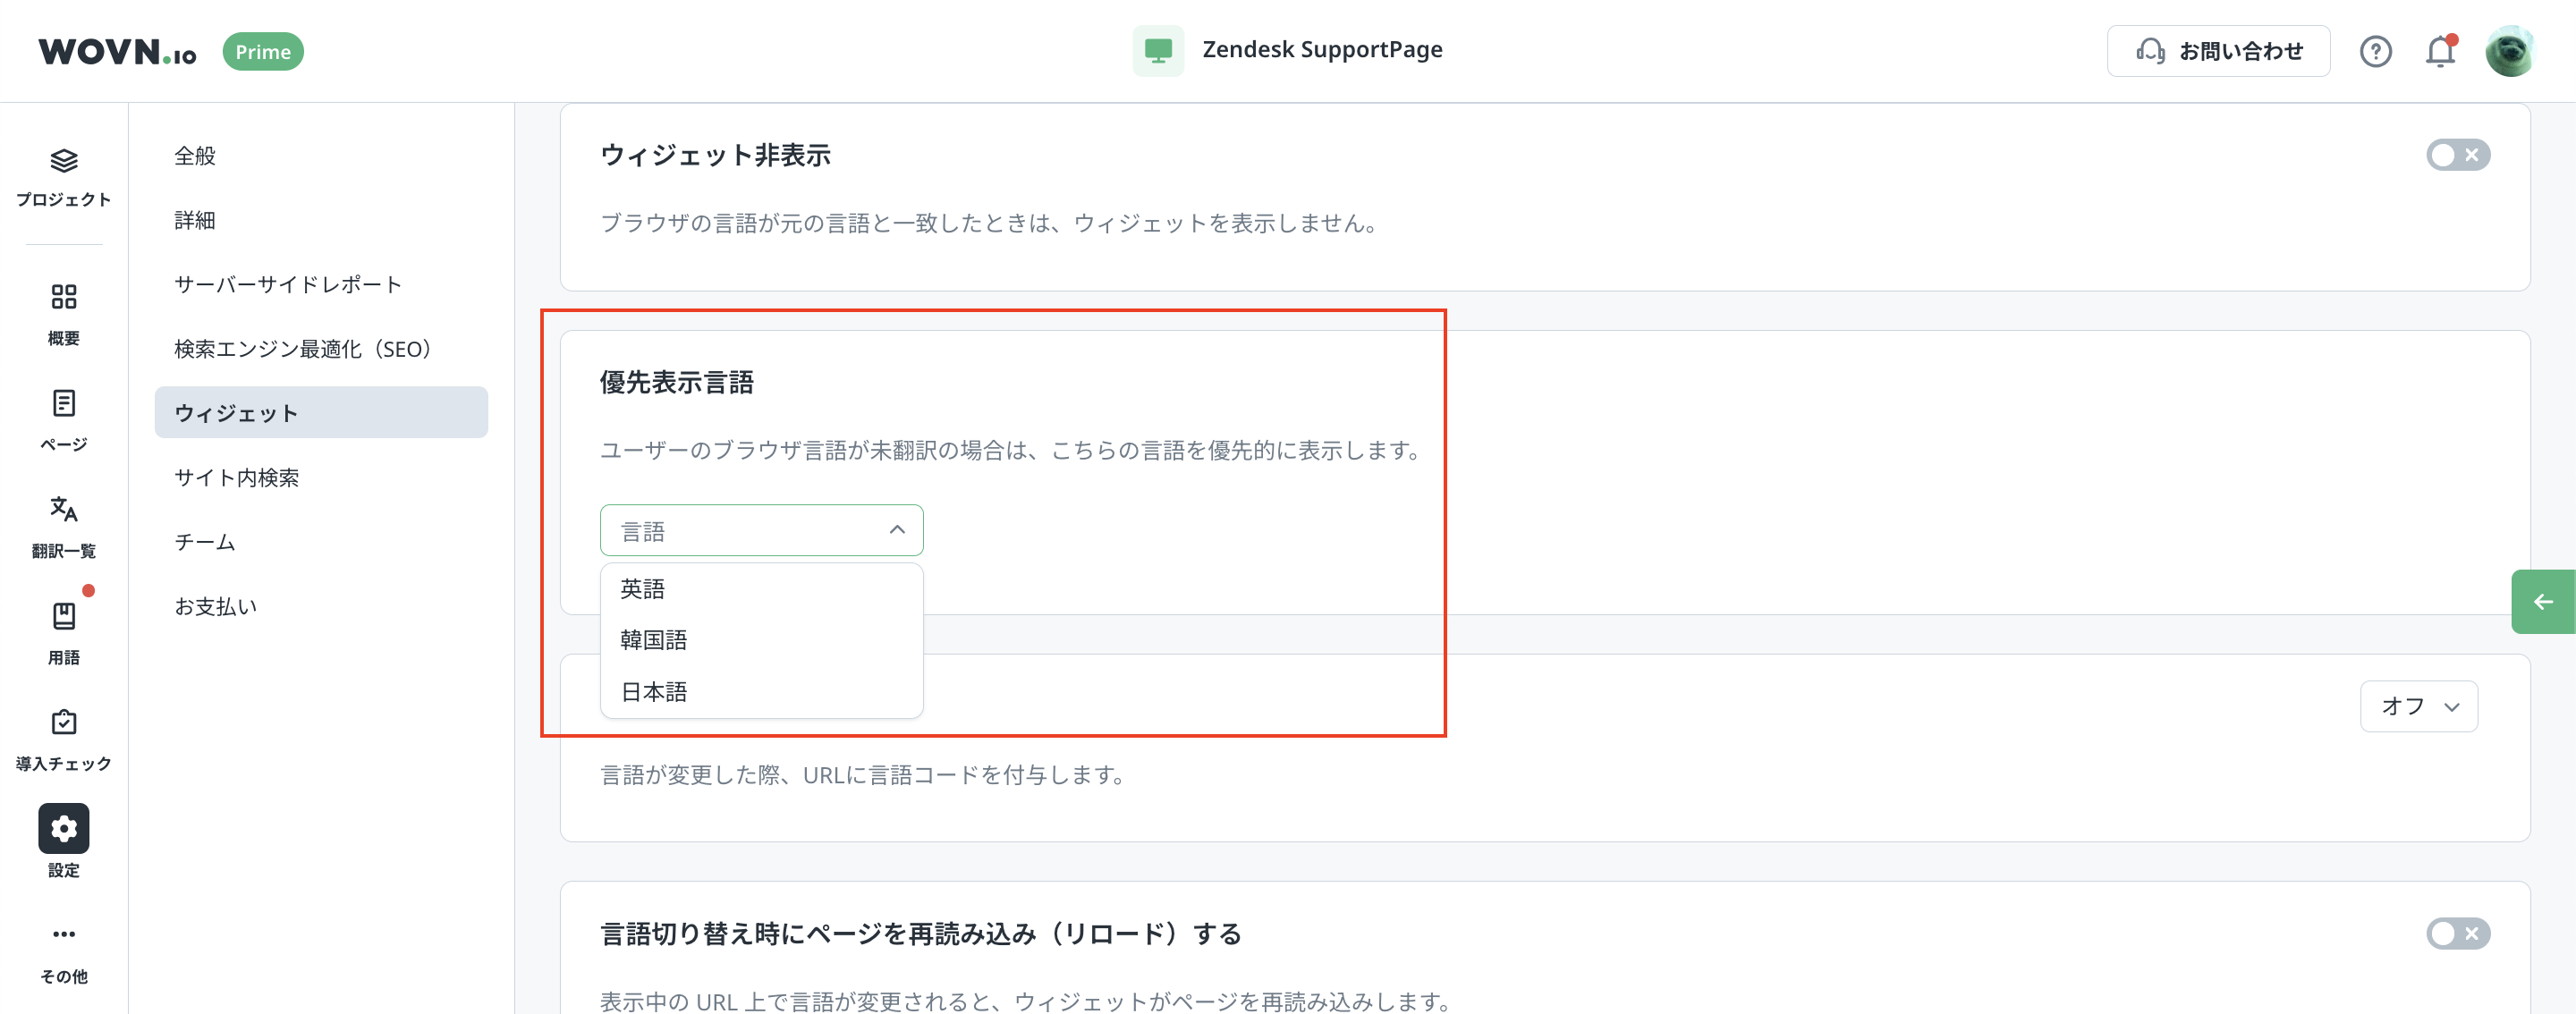
Task: Open サーバーサイドレポート settings menu item
Action: (288, 284)
